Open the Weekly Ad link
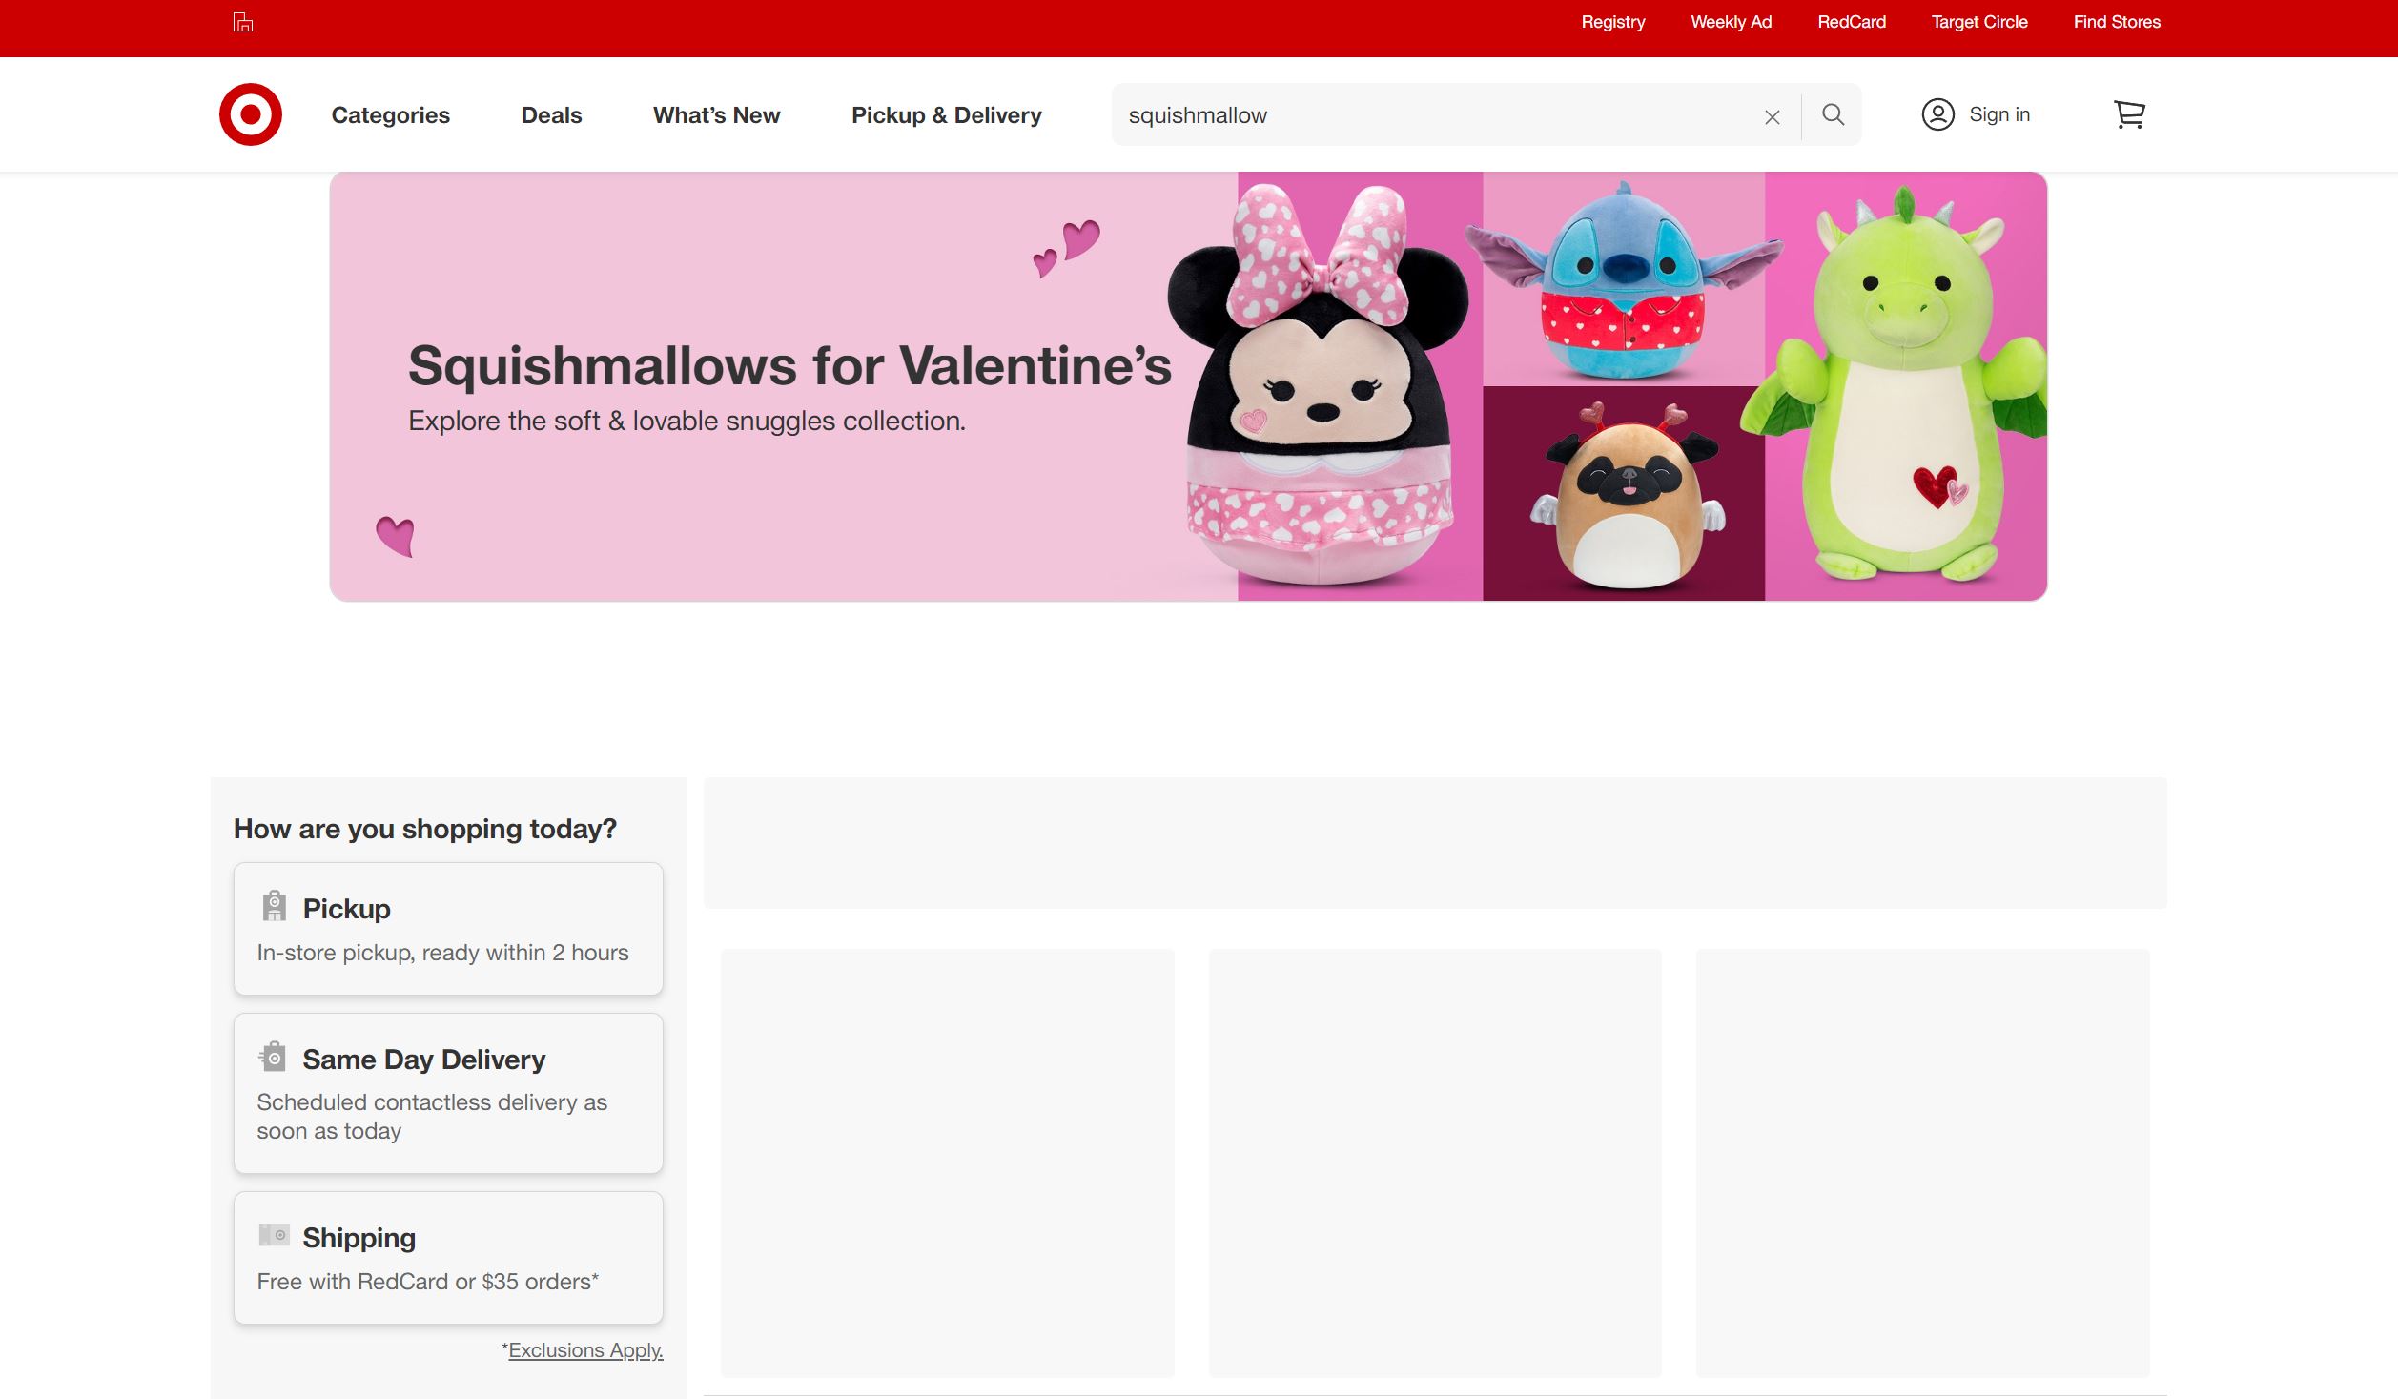The height and width of the screenshot is (1399, 2398). pos(1731,22)
